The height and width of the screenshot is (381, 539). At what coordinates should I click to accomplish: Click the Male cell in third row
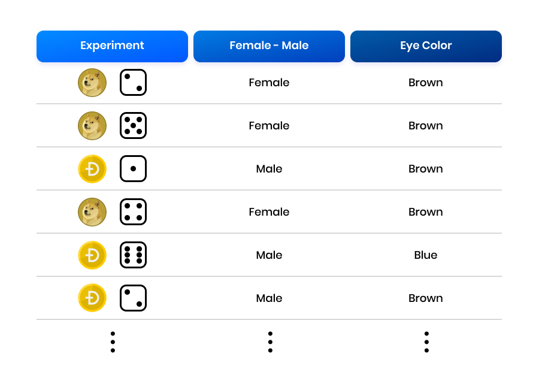coord(269,169)
